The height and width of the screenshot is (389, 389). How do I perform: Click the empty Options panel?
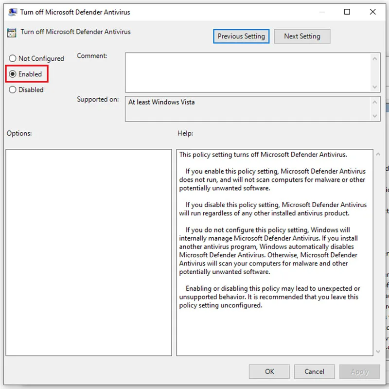88,252
